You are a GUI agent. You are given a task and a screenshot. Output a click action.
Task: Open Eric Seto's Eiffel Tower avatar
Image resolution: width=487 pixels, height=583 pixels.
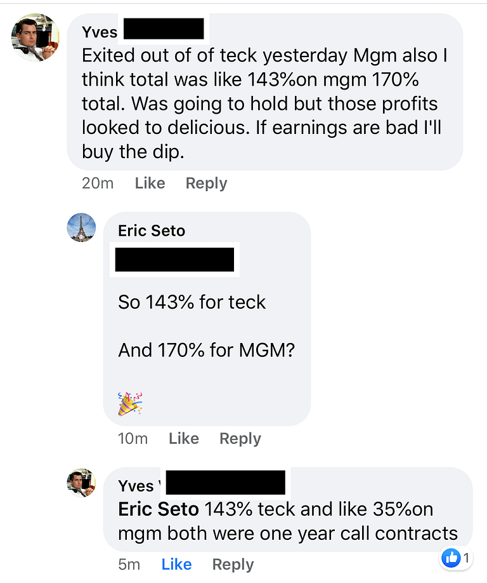click(x=81, y=227)
